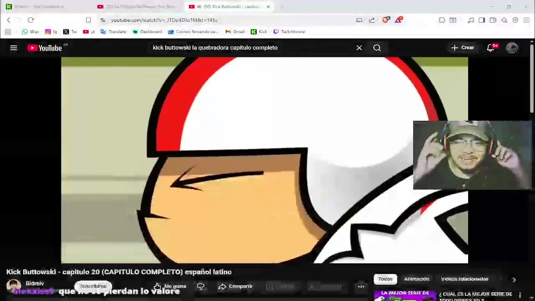The width and height of the screenshot is (535, 301).
Task: Open the Dashboard bookmark
Action: (x=147, y=32)
